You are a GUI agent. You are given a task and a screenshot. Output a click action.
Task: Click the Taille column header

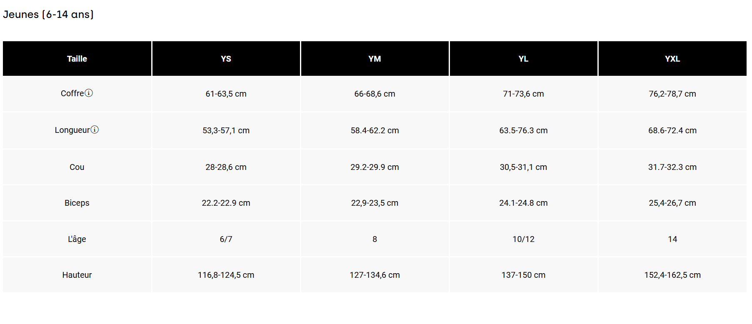point(77,59)
